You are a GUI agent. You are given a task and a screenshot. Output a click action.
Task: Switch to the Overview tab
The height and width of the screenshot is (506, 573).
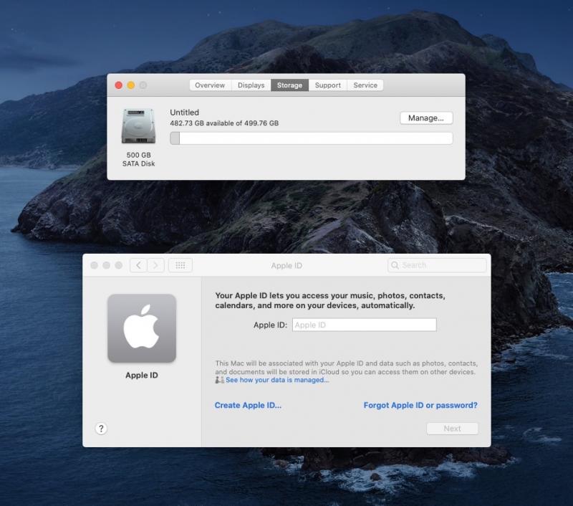click(x=210, y=85)
